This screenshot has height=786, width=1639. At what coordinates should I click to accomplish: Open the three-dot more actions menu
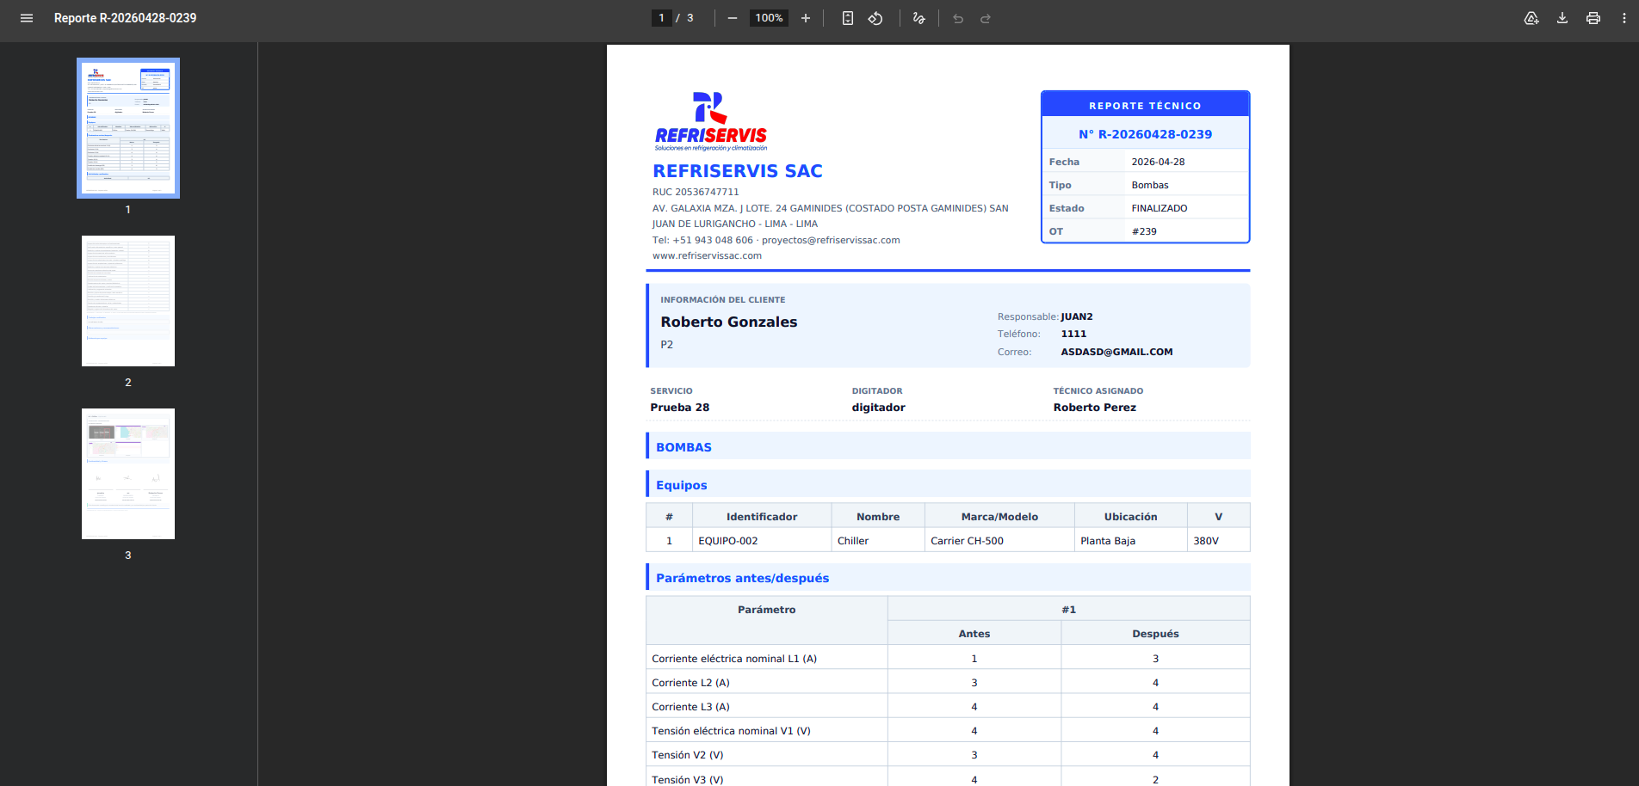[1624, 18]
